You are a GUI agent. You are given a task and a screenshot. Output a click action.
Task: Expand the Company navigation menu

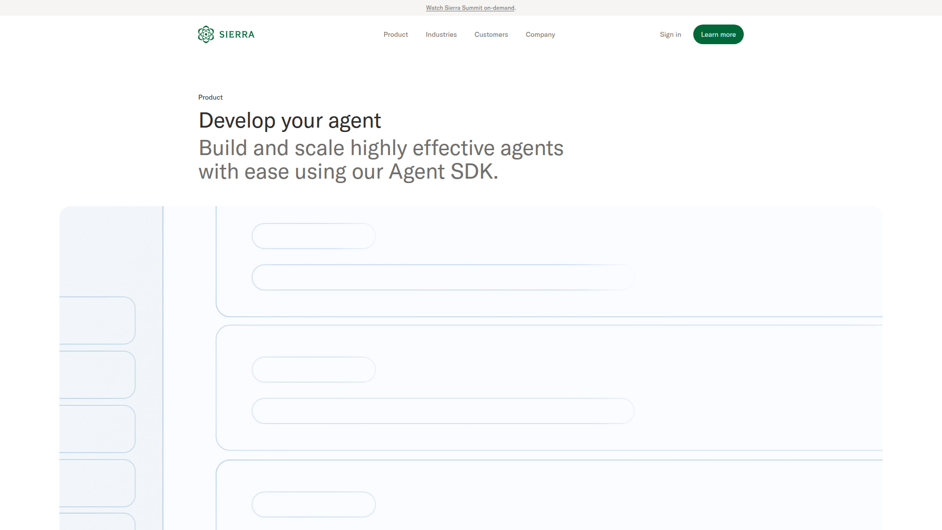pos(540,34)
